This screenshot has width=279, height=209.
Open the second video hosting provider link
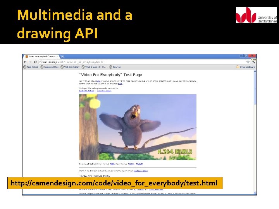coord(104,91)
